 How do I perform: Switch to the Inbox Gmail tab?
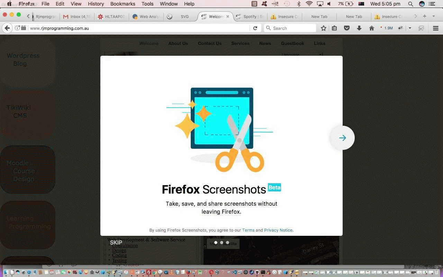coord(77,17)
